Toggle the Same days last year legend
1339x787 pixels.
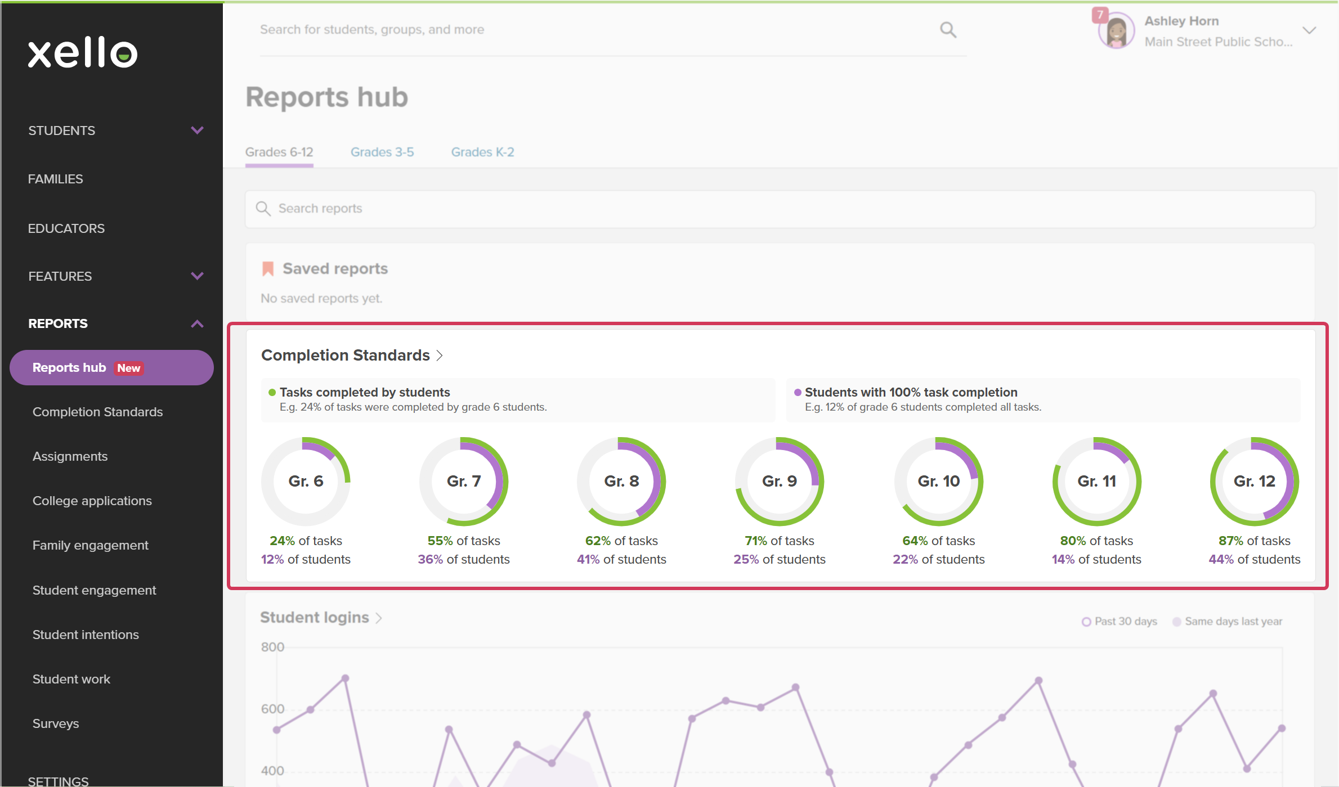pyautogui.click(x=1227, y=622)
